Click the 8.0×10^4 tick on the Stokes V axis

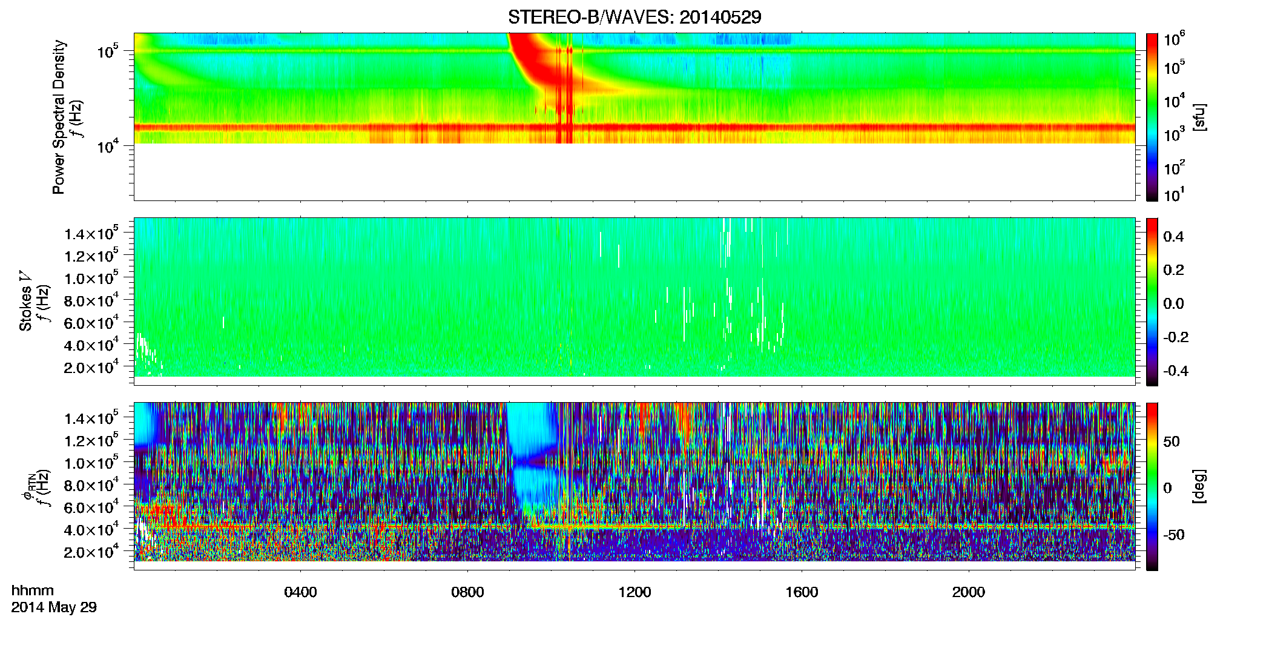click(91, 300)
